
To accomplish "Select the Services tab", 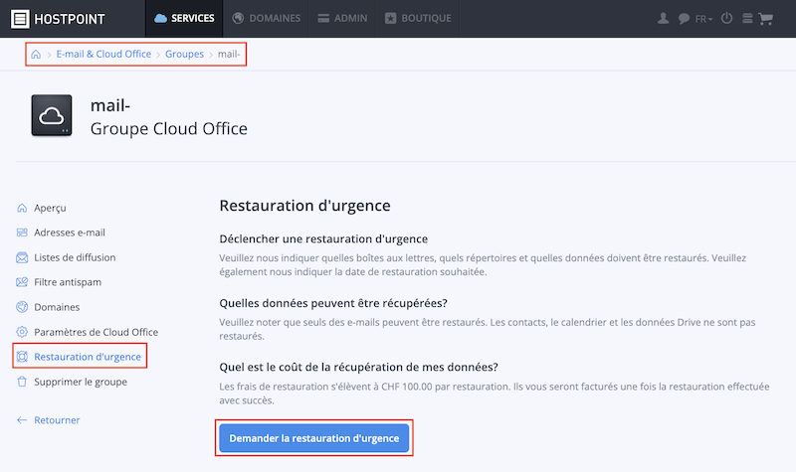I will [184, 18].
